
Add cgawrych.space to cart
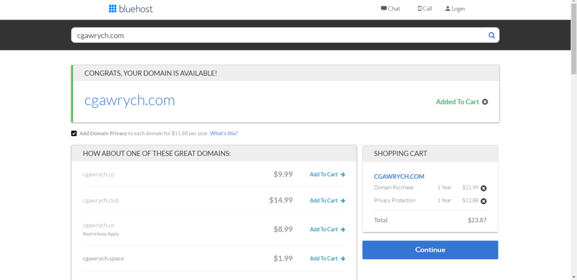pos(327,258)
